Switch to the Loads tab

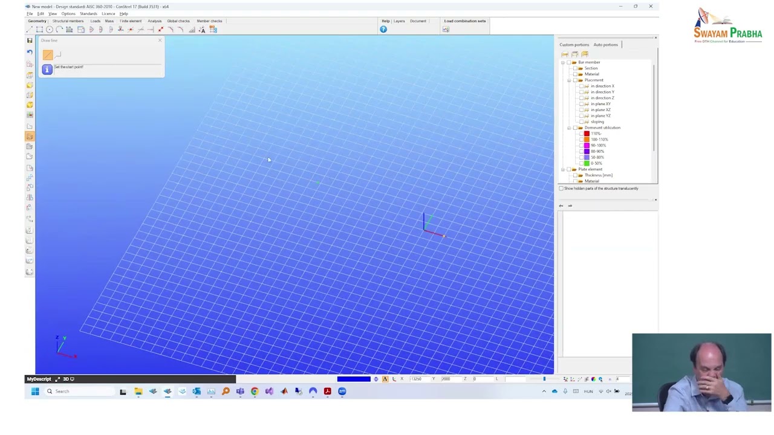(96, 21)
